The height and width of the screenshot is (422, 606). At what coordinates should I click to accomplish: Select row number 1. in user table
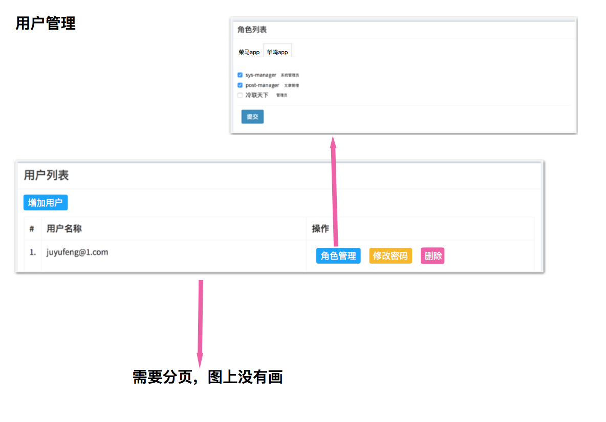coord(33,252)
